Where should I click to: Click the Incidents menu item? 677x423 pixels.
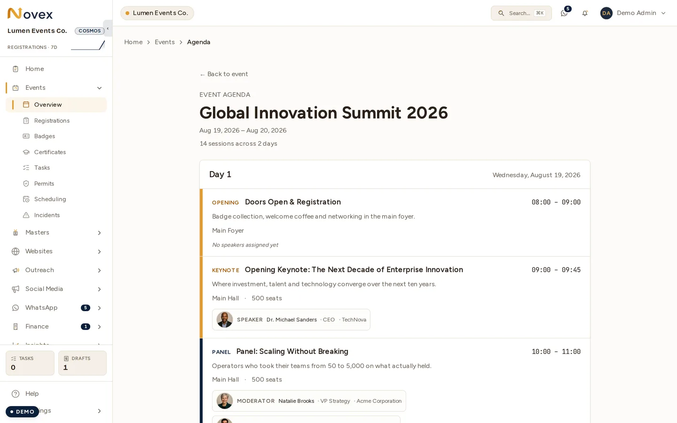(56, 215)
